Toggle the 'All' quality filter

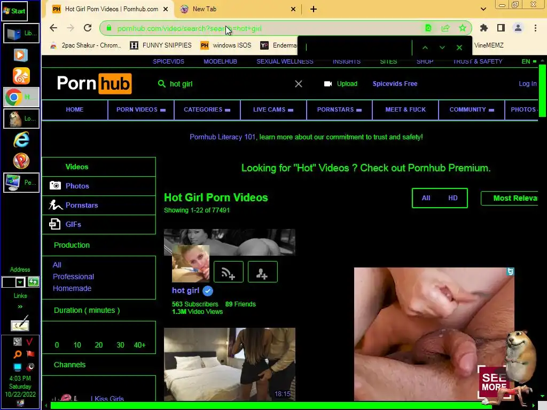click(426, 198)
